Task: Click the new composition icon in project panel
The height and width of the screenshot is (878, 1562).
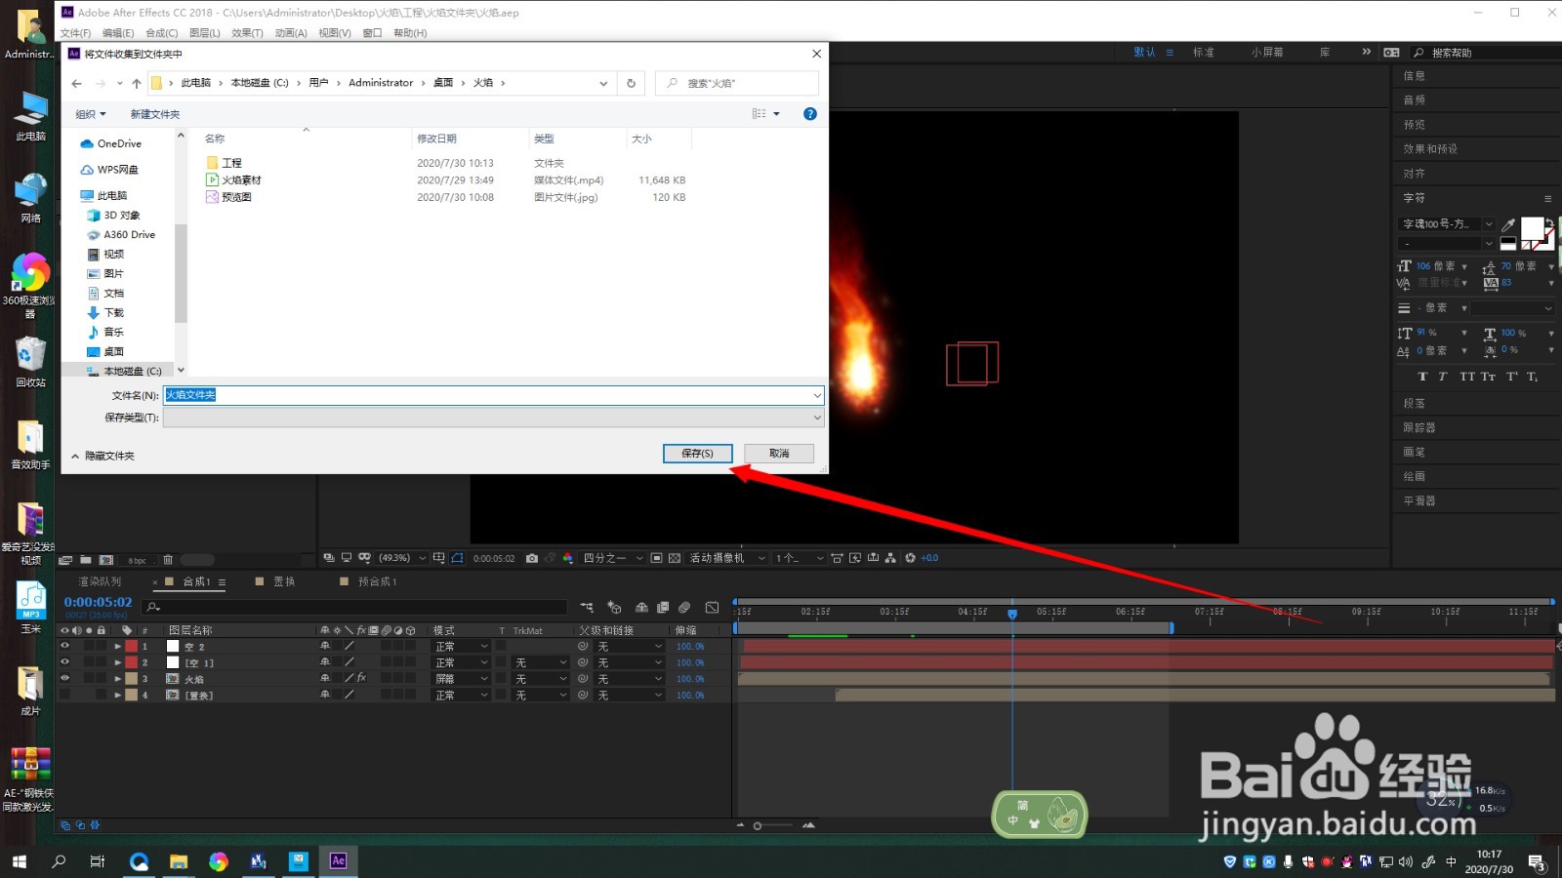Action: (x=106, y=559)
